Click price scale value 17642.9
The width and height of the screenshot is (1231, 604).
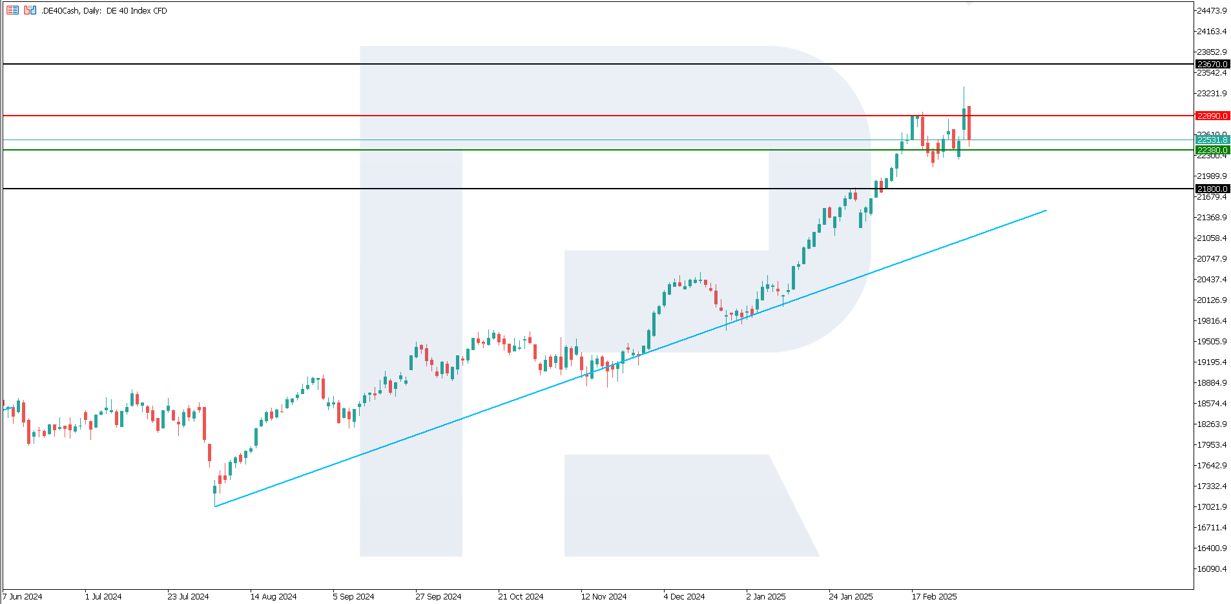click(1212, 466)
